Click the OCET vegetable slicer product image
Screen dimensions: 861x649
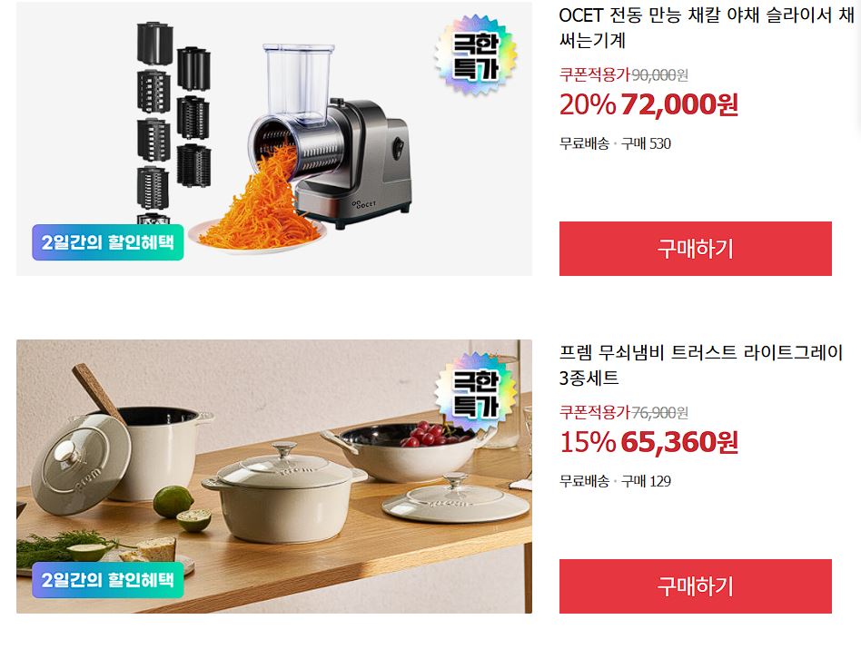274,138
